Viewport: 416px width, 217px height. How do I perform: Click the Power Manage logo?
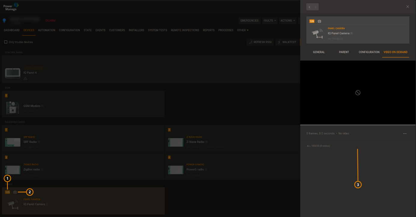point(11,7)
